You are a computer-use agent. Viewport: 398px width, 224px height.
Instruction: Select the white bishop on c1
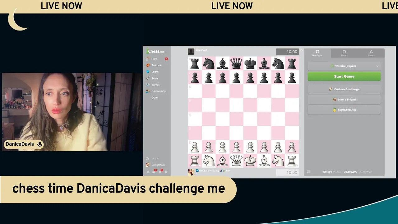223,161
